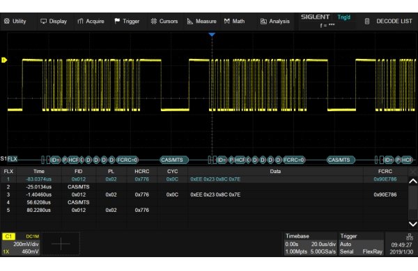Open the DECODE LIST panel
The image size is (418, 271).
[389, 22]
